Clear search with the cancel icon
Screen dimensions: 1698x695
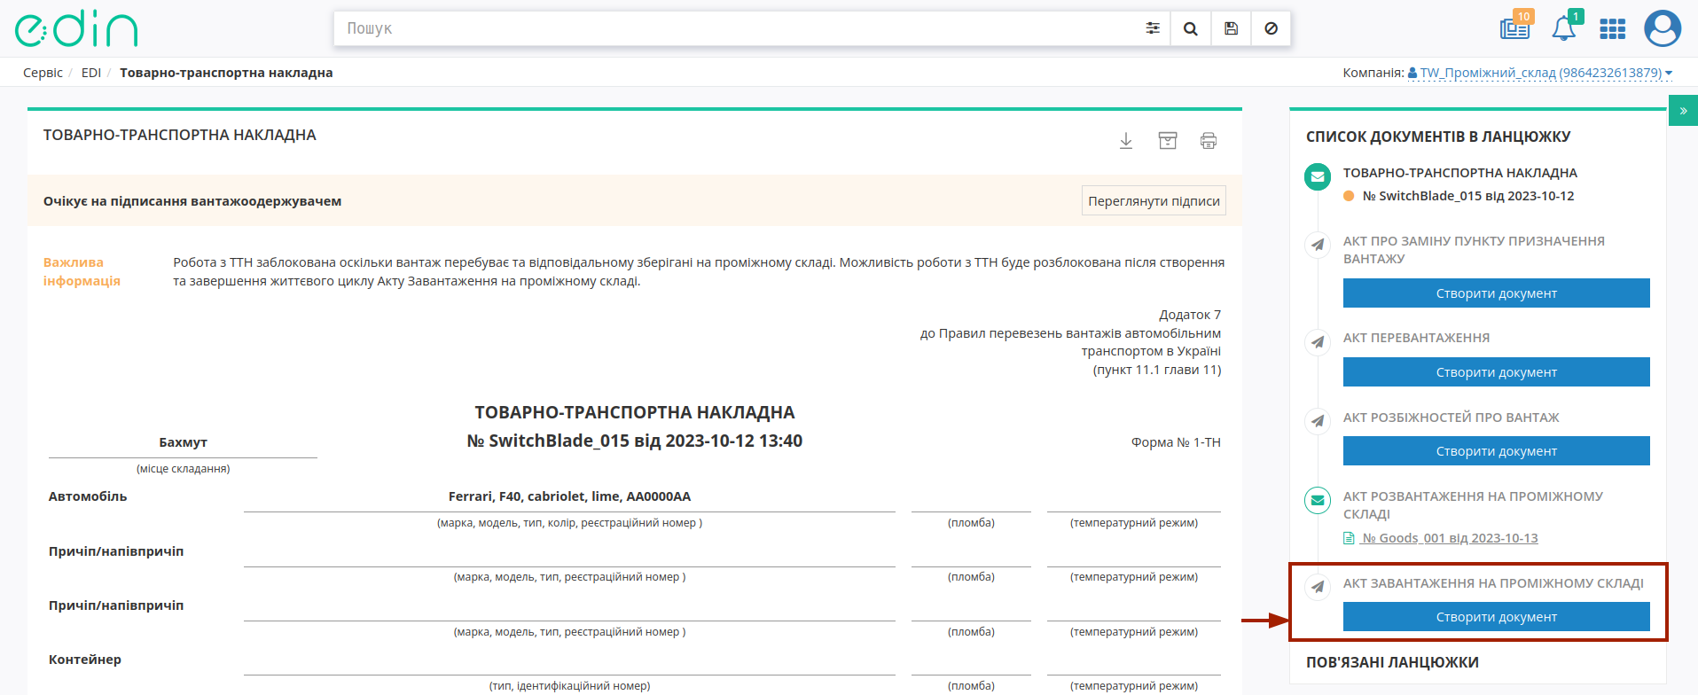click(x=1271, y=28)
